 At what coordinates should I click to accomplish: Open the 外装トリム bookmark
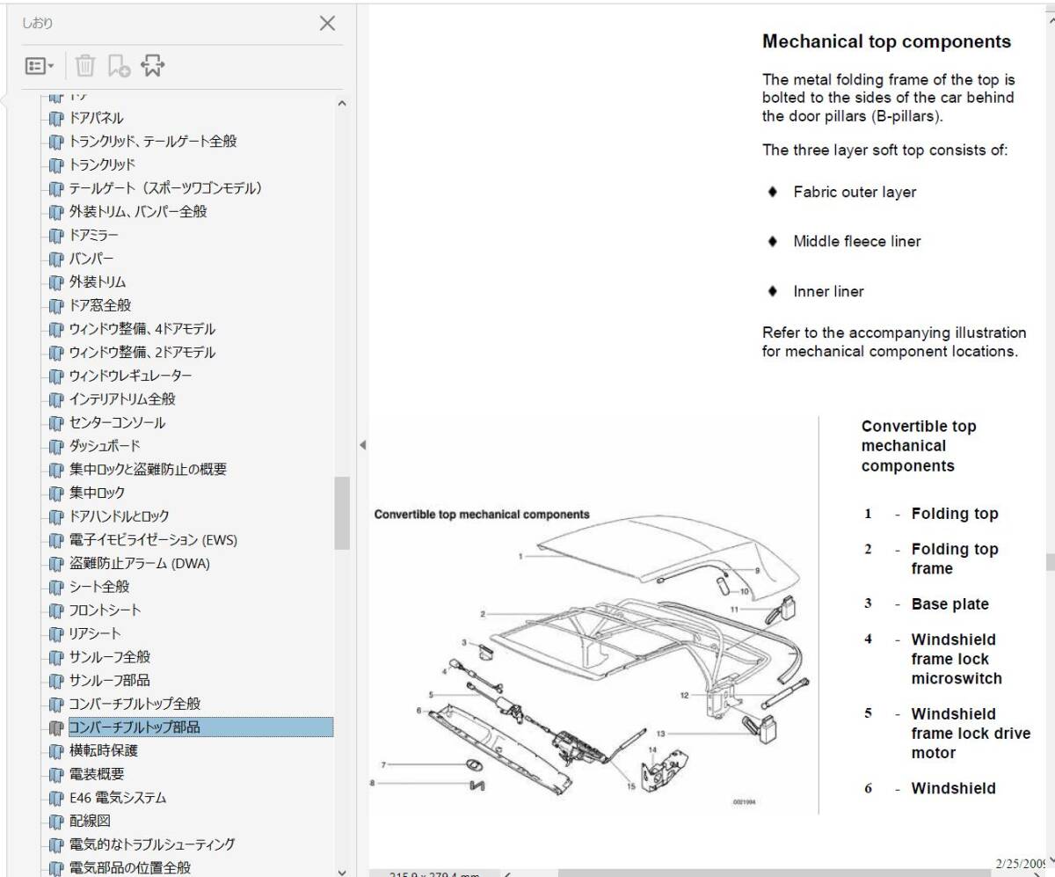click(98, 281)
